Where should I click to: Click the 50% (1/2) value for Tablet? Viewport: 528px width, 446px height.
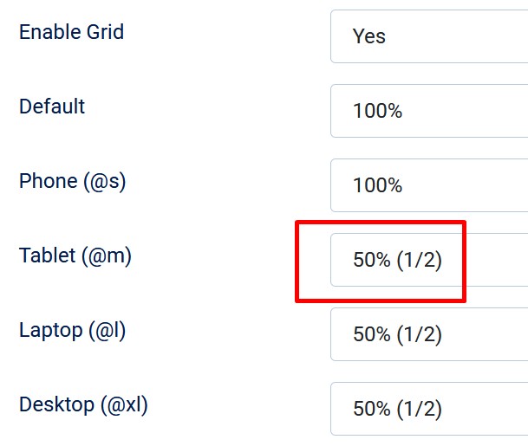click(x=397, y=260)
